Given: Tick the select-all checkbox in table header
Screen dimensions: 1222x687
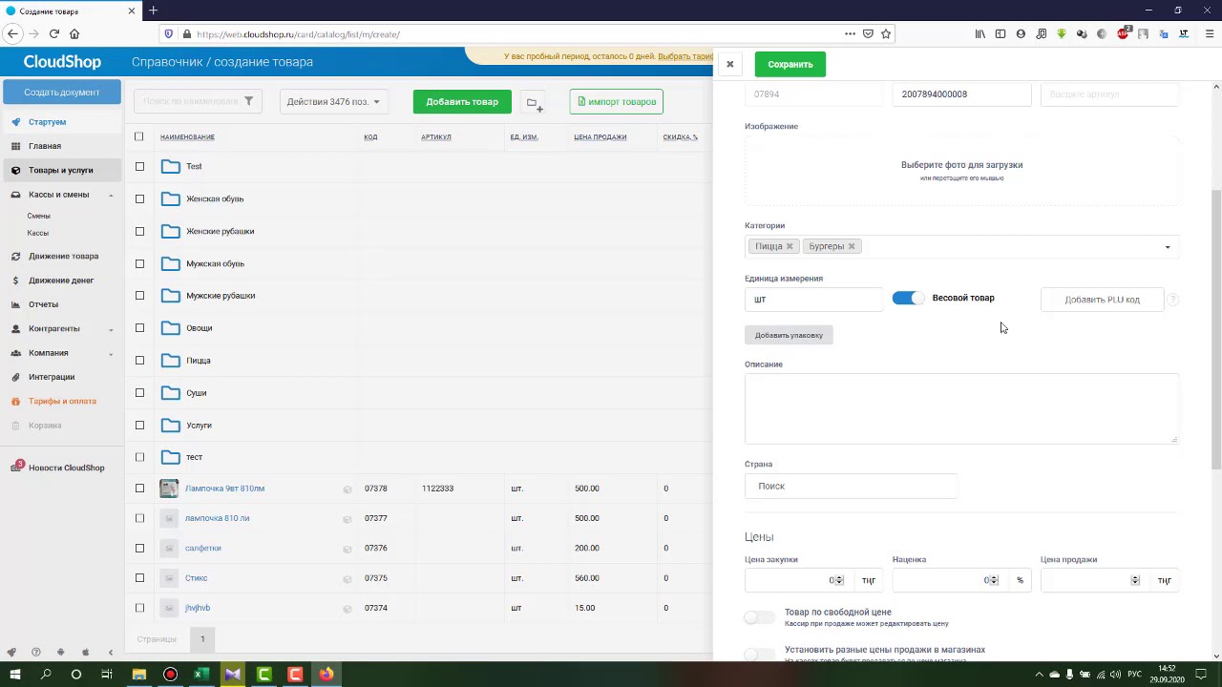Looking at the screenshot, I should [x=139, y=136].
